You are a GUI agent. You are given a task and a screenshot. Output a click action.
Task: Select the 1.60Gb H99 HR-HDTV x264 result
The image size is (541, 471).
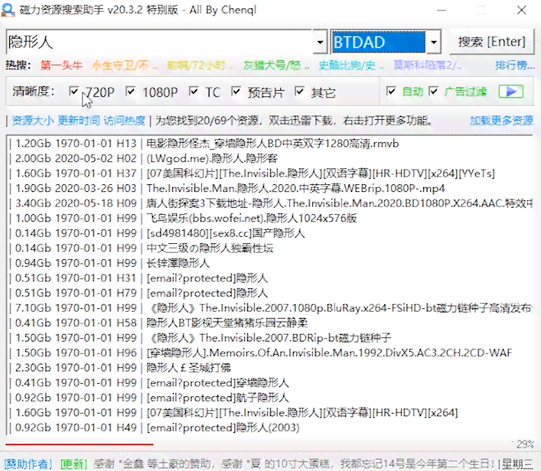click(270, 412)
